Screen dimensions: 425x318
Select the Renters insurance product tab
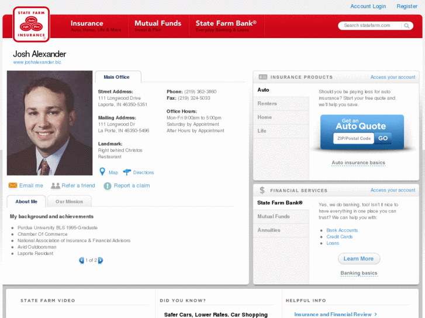(x=281, y=103)
